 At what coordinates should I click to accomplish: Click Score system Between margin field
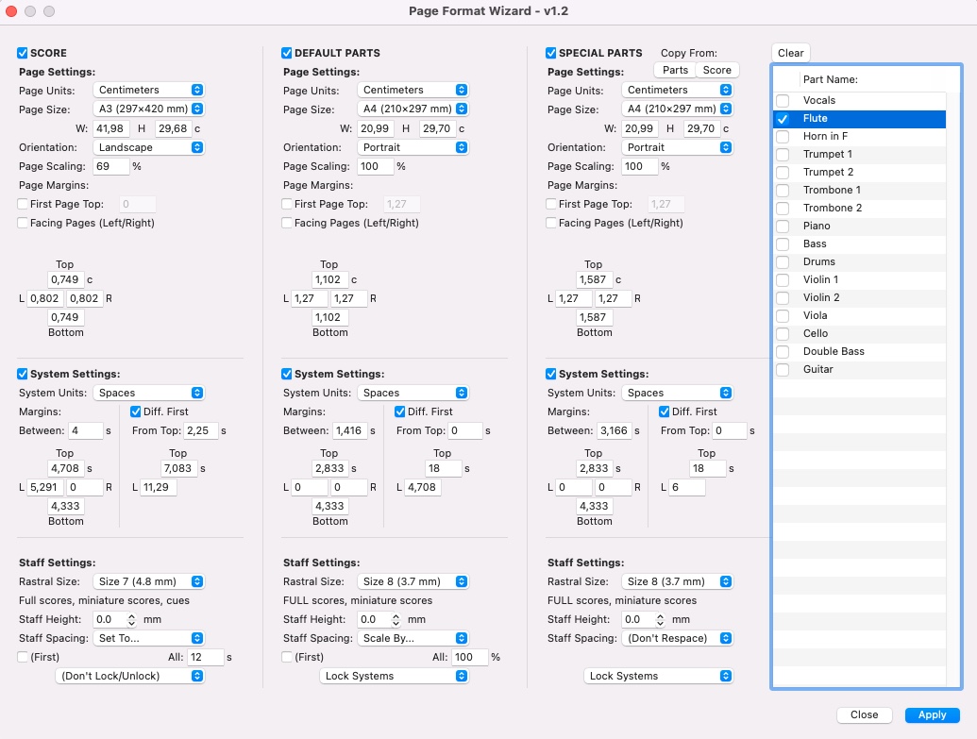[x=85, y=430]
